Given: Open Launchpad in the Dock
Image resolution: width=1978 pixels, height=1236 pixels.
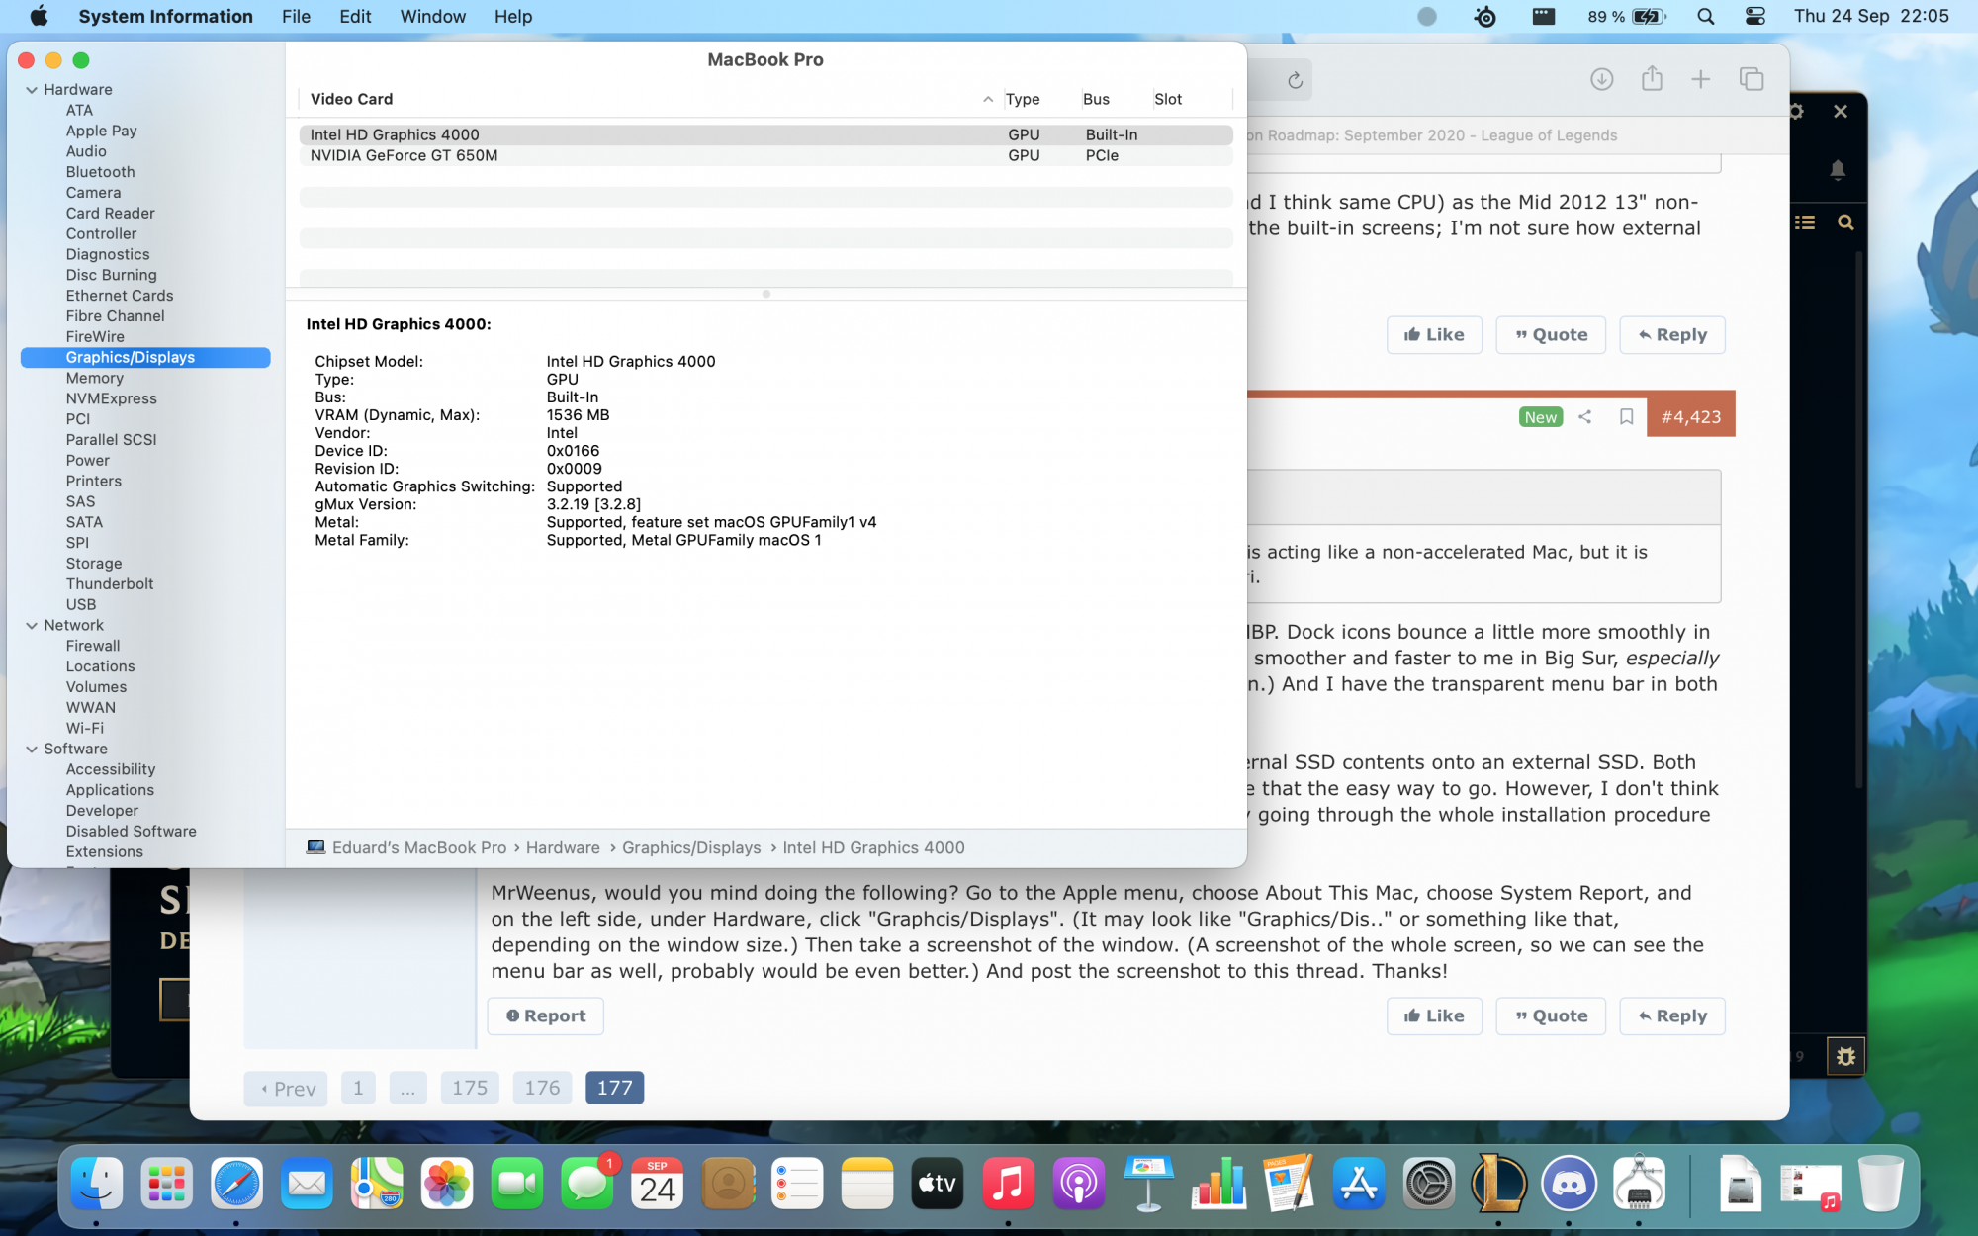Looking at the screenshot, I should point(166,1184).
